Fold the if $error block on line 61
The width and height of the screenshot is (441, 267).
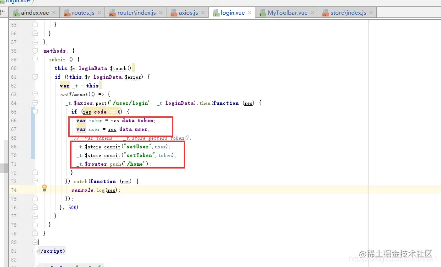(35, 77)
